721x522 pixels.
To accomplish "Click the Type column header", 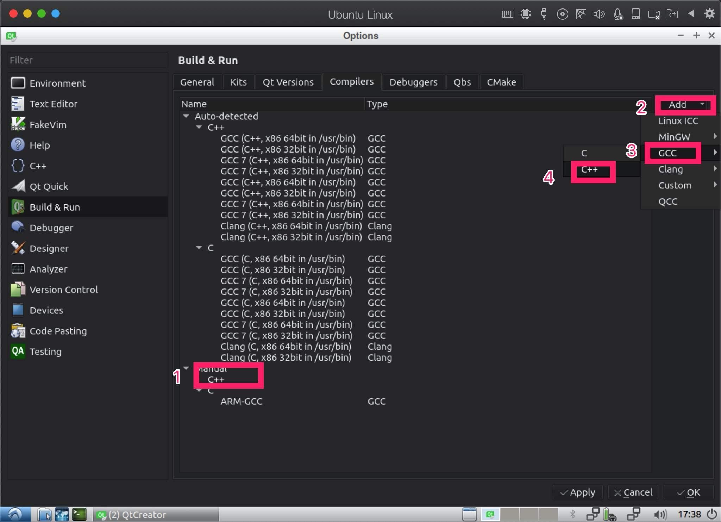I will pyautogui.click(x=507, y=104).
